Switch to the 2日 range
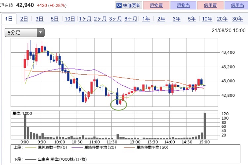The width and height of the screenshot is (248, 165). tap(24, 19)
